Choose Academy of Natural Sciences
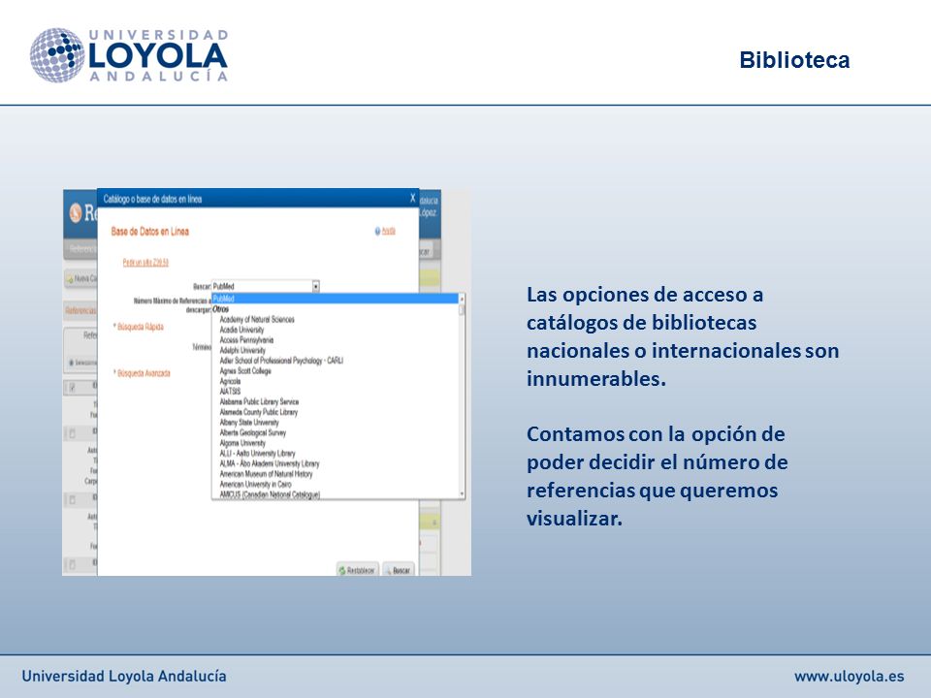Image resolution: width=931 pixels, height=698 pixels. coord(257,319)
